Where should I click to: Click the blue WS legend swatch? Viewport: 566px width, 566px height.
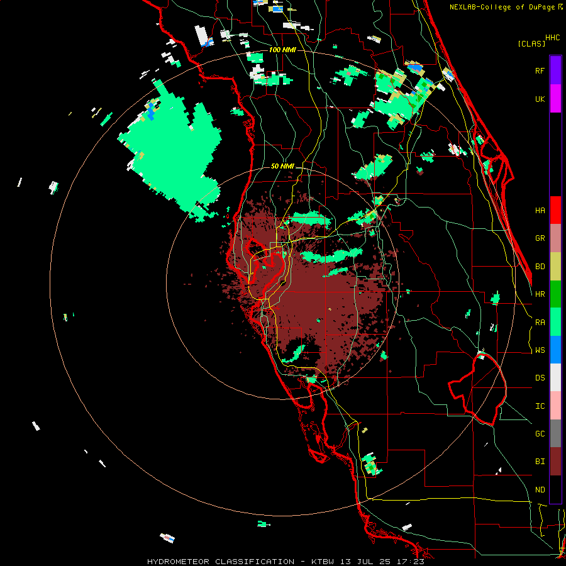[x=555, y=350]
